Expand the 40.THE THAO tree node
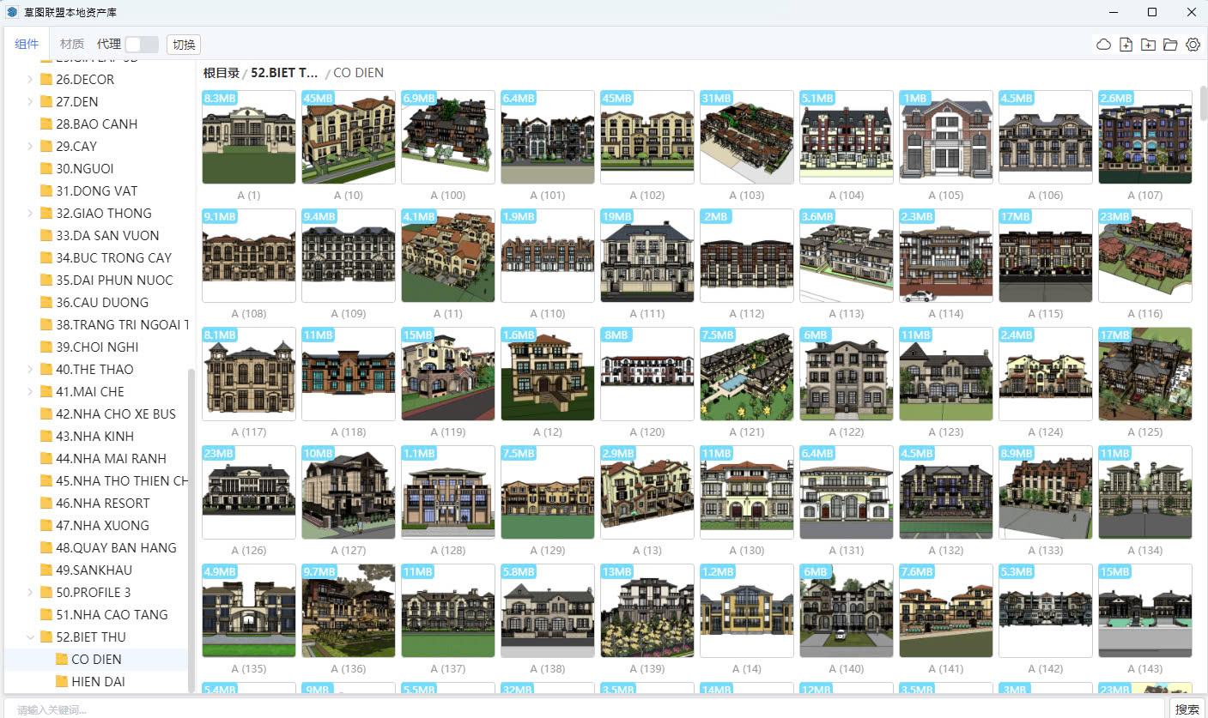The image size is (1208, 718). point(30,370)
